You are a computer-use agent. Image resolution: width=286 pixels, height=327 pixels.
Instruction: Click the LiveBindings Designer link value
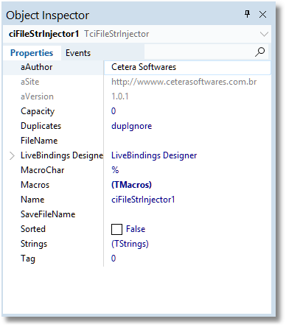pyautogui.click(x=154, y=155)
